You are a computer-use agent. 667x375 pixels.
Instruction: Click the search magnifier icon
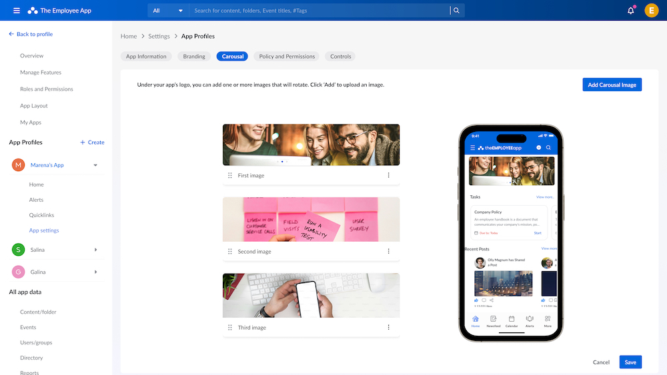(456, 11)
